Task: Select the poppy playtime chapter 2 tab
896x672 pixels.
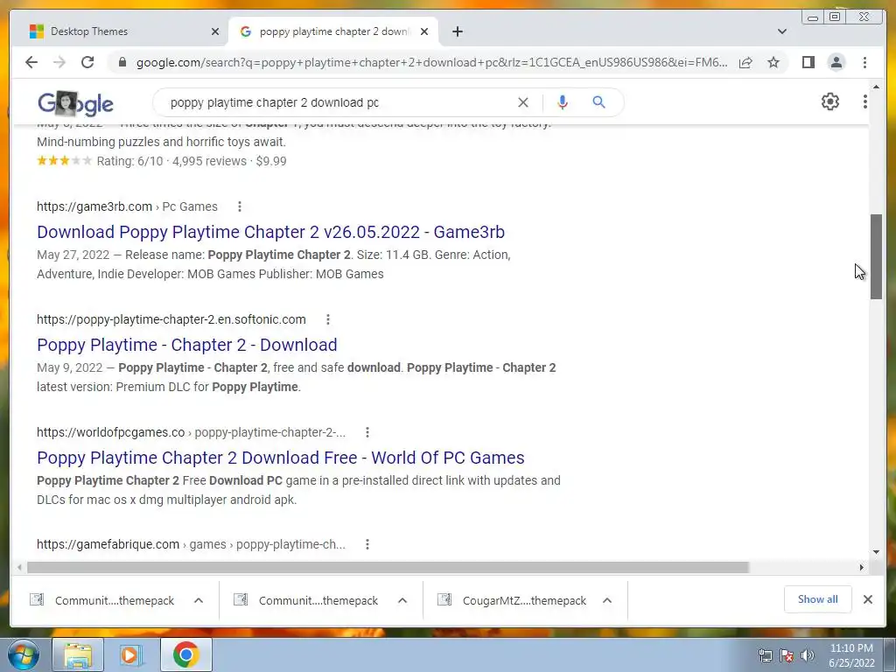Action: [x=333, y=31]
